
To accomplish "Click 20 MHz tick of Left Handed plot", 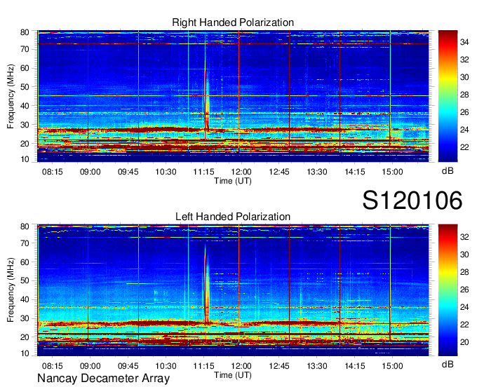I will [x=25, y=337].
